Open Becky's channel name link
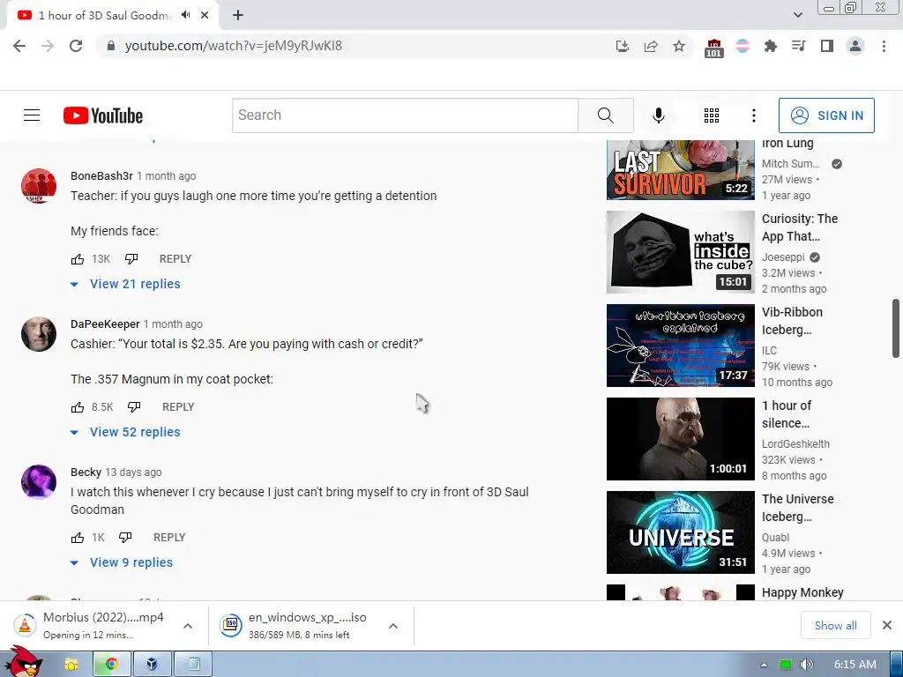 tap(86, 472)
